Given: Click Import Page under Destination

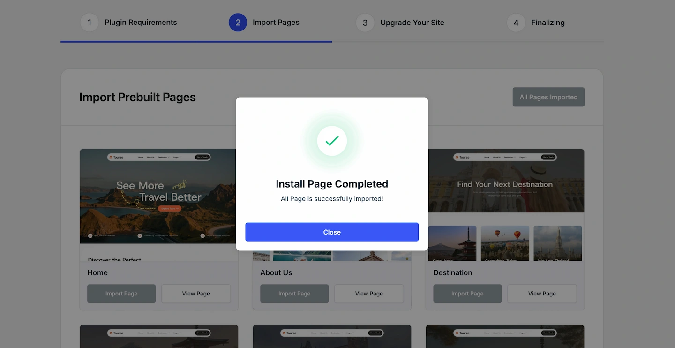Looking at the screenshot, I should click(467, 294).
